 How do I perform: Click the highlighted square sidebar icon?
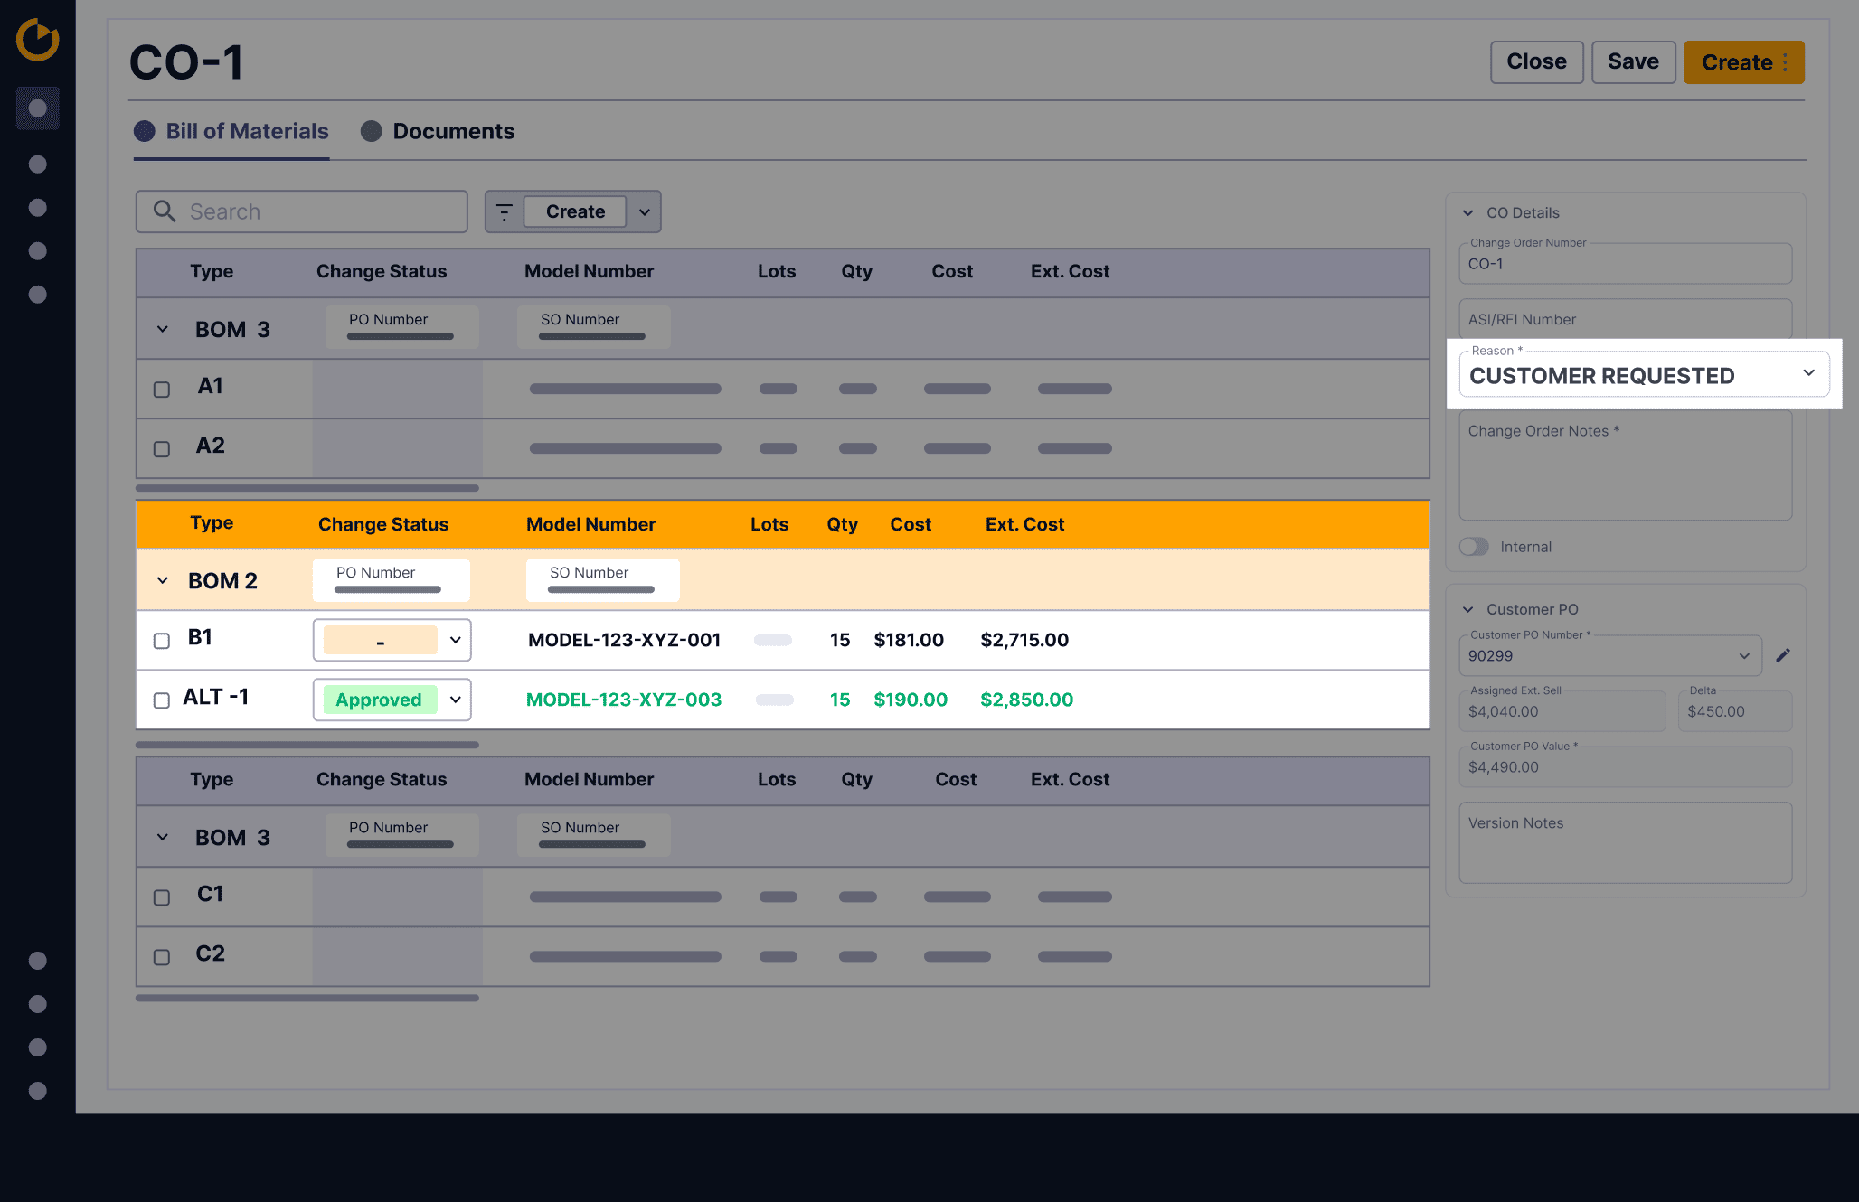click(37, 108)
